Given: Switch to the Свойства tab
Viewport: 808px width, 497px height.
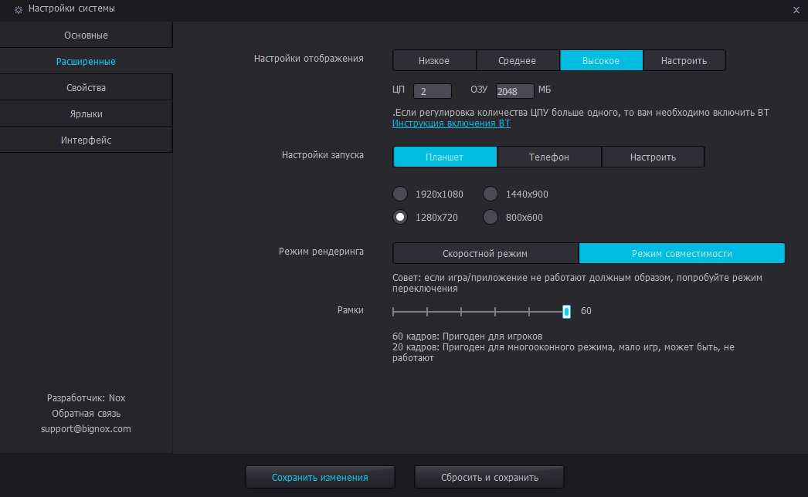Looking at the screenshot, I should (86, 88).
